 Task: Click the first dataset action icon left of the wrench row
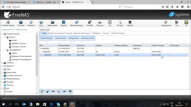(x=42, y=92)
